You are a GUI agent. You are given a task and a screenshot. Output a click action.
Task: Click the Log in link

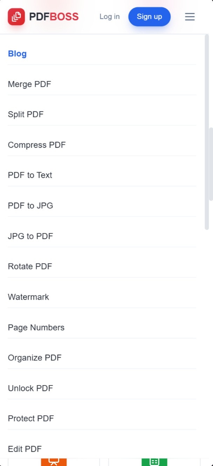pos(109,17)
